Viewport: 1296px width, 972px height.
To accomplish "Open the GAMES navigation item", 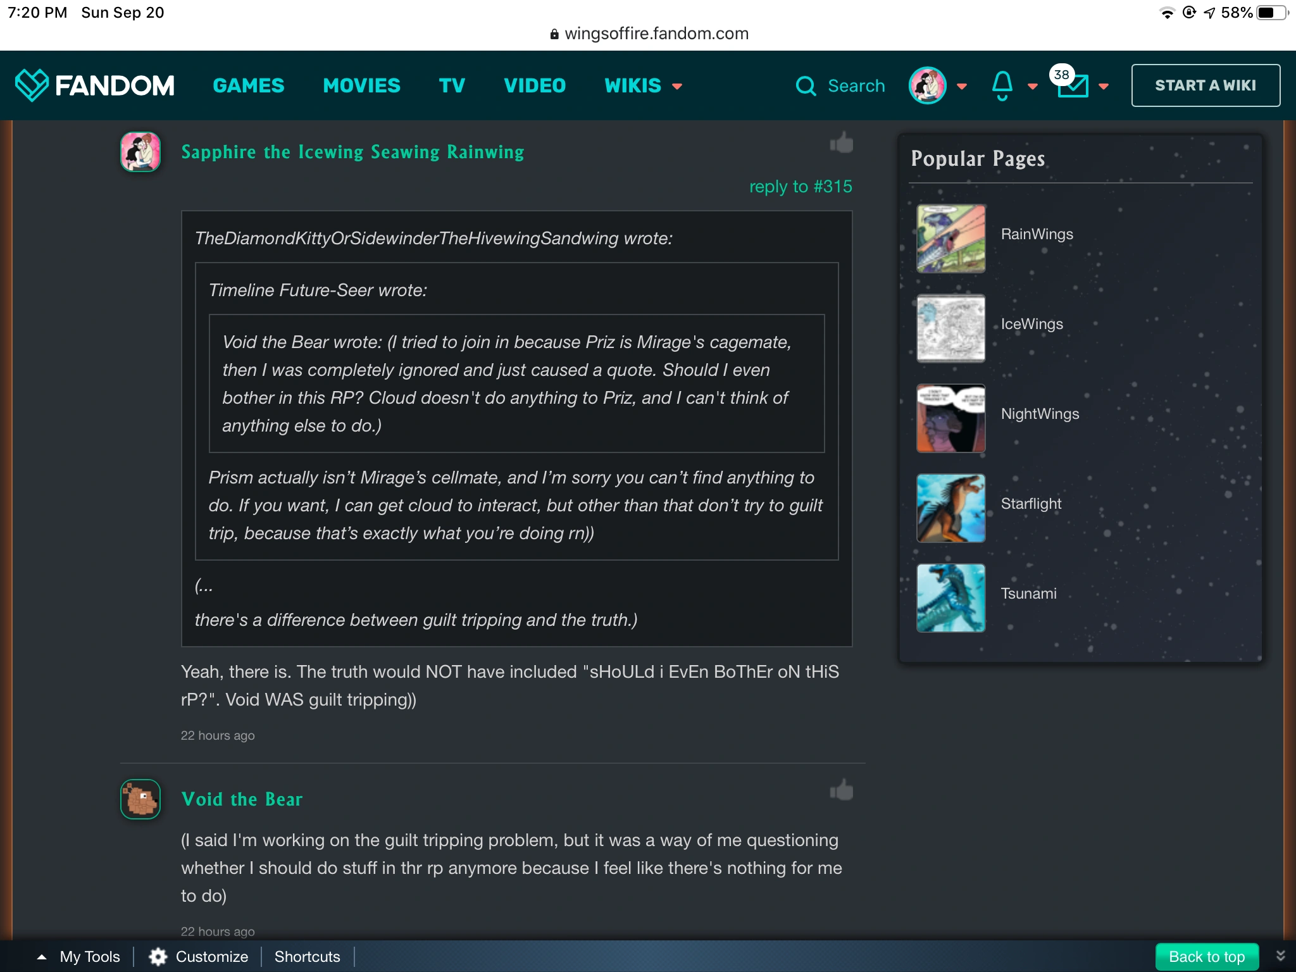I will pos(249,85).
